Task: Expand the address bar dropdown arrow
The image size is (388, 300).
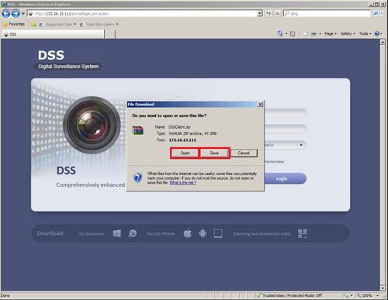Action: pyautogui.click(x=260, y=13)
